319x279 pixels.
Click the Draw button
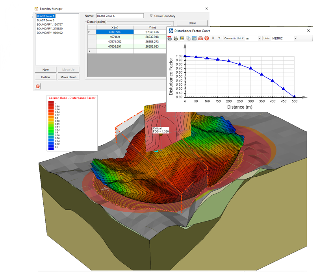[x=192, y=23]
